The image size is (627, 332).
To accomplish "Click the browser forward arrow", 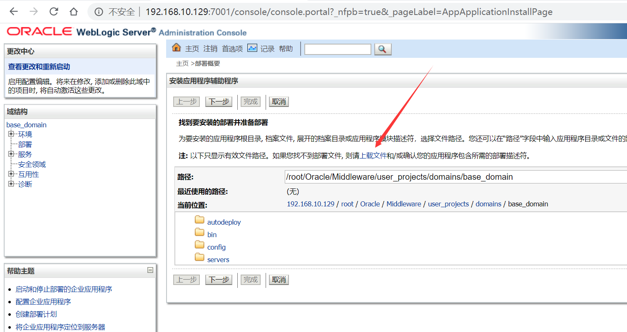I will pos(34,12).
